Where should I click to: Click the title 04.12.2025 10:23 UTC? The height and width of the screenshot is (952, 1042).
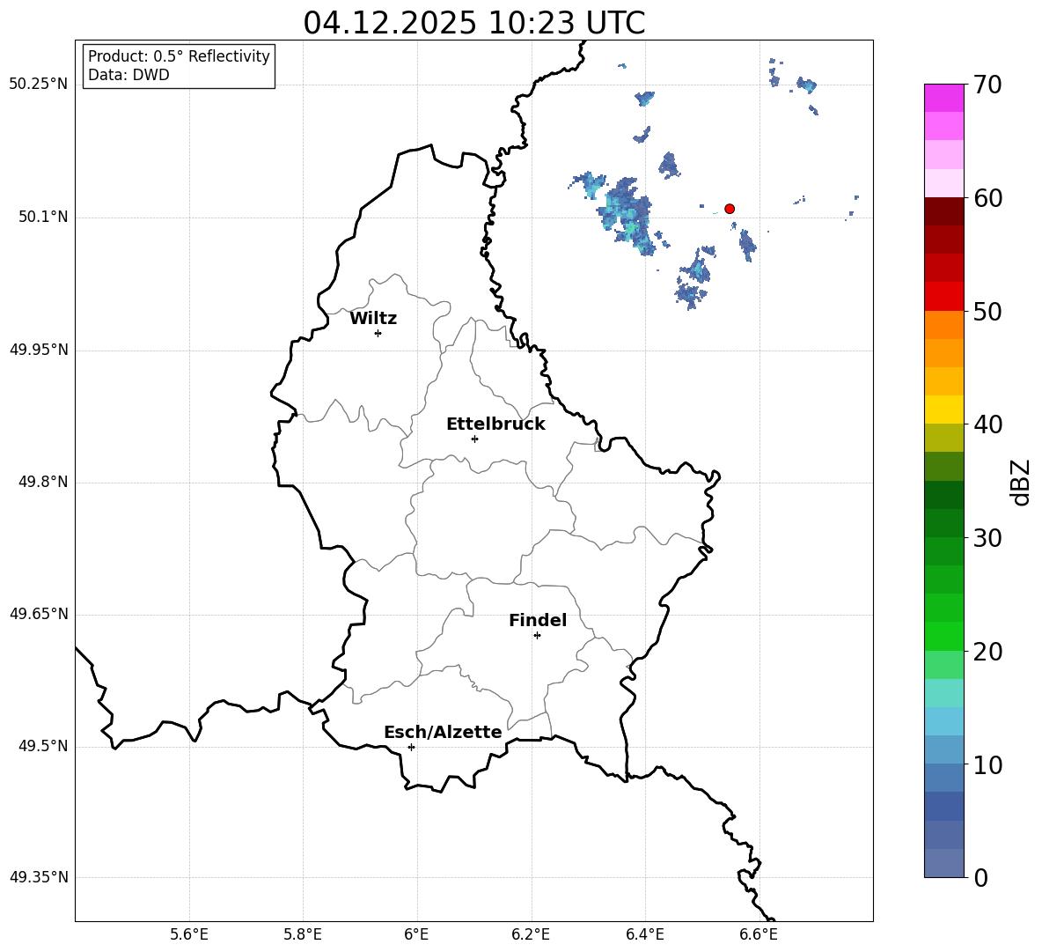473,23
